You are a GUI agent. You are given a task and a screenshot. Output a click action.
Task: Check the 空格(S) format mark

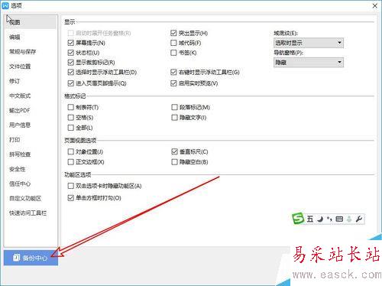click(71, 118)
